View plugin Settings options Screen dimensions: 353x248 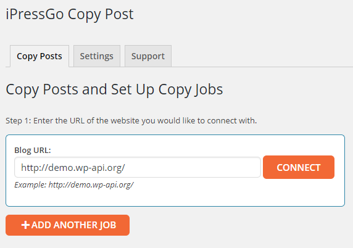pos(96,56)
